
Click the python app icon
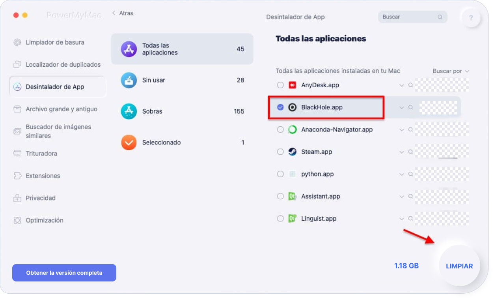tap(292, 174)
